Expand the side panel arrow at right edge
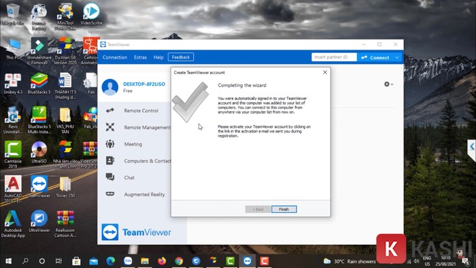Screen dimensions: 476x268 471,147
